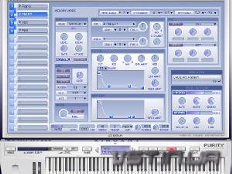Click inside the filter envelope graph
Image resolution: width=232 pixels, height=174 pixels.
(120, 80)
